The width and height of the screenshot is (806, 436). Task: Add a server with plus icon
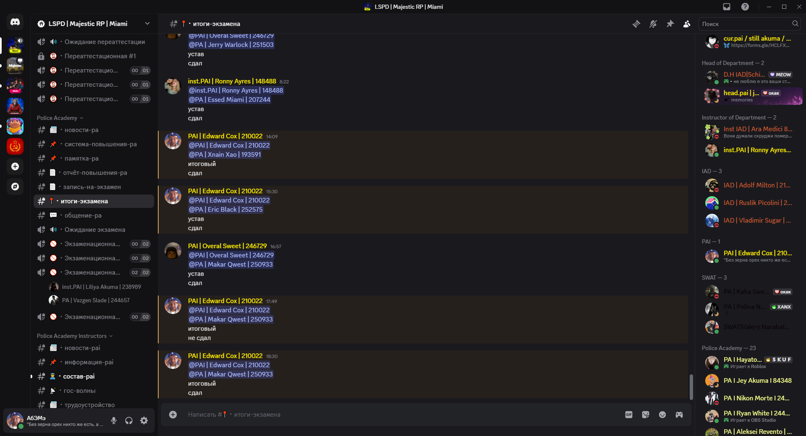(15, 166)
